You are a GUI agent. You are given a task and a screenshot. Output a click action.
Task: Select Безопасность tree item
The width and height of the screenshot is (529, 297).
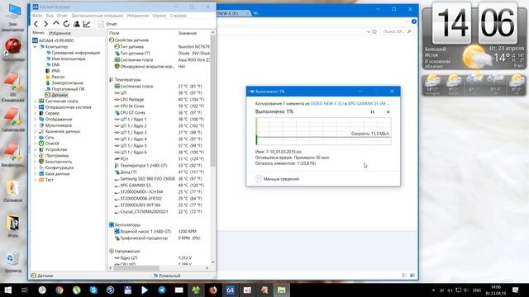click(59, 162)
